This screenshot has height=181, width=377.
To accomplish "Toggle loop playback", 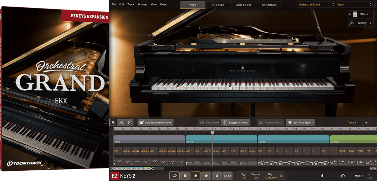I will 175,176.
